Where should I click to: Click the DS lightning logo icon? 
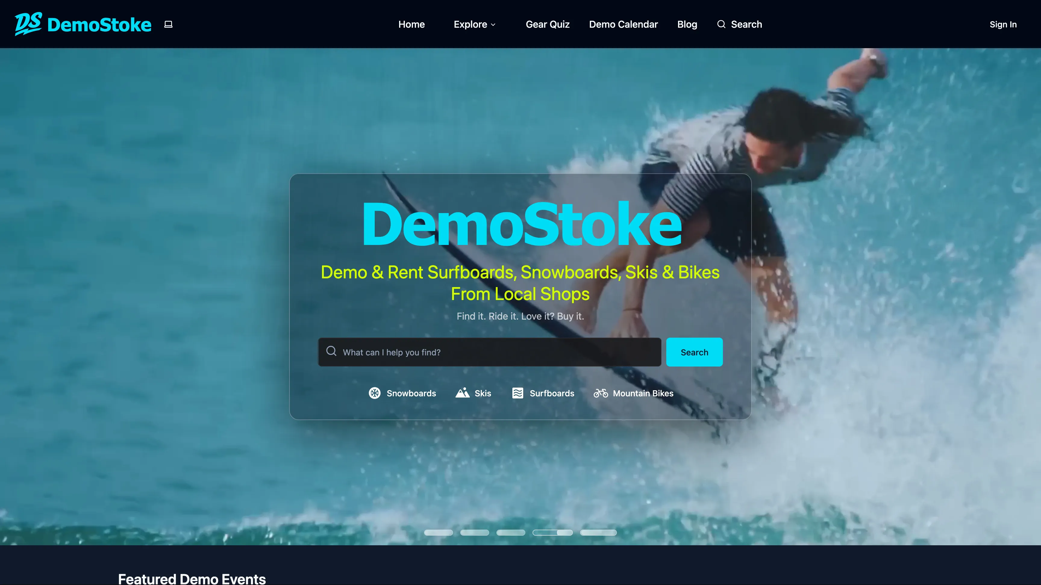point(28,23)
